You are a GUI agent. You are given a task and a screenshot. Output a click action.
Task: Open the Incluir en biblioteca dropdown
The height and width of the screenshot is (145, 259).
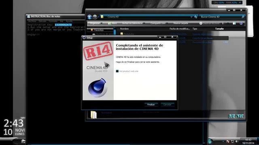134,23
